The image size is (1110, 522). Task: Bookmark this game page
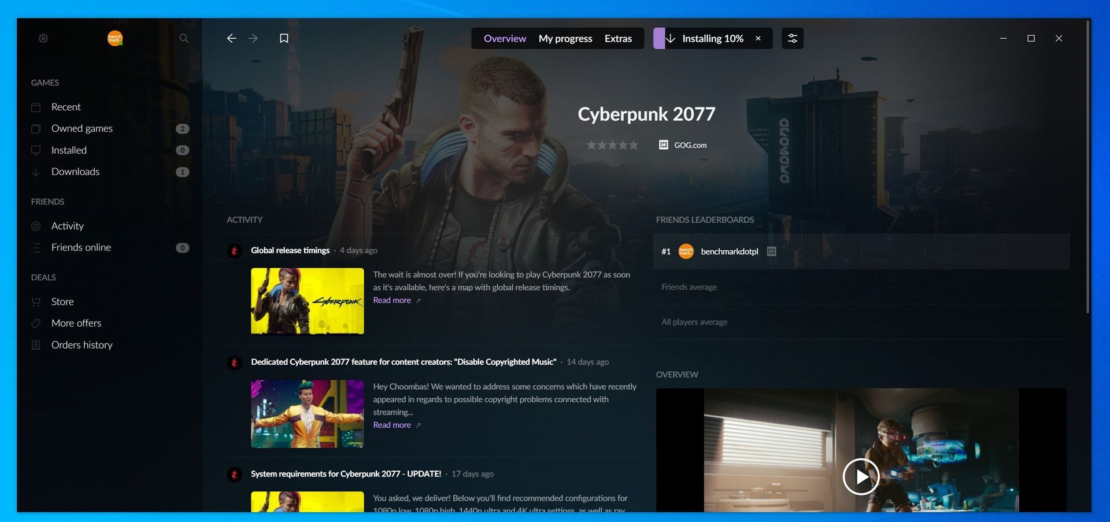(284, 38)
